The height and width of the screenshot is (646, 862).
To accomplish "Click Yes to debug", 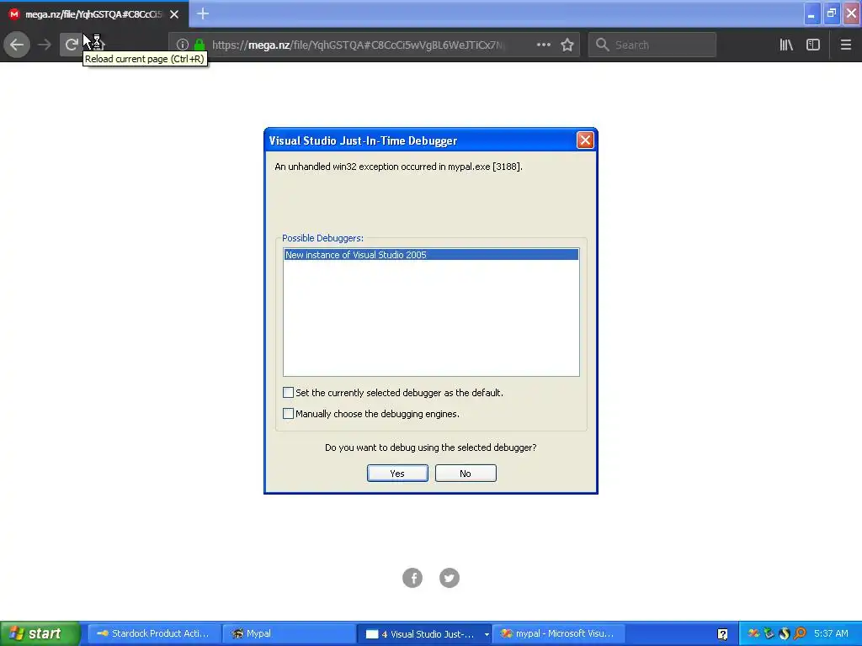I will [397, 473].
